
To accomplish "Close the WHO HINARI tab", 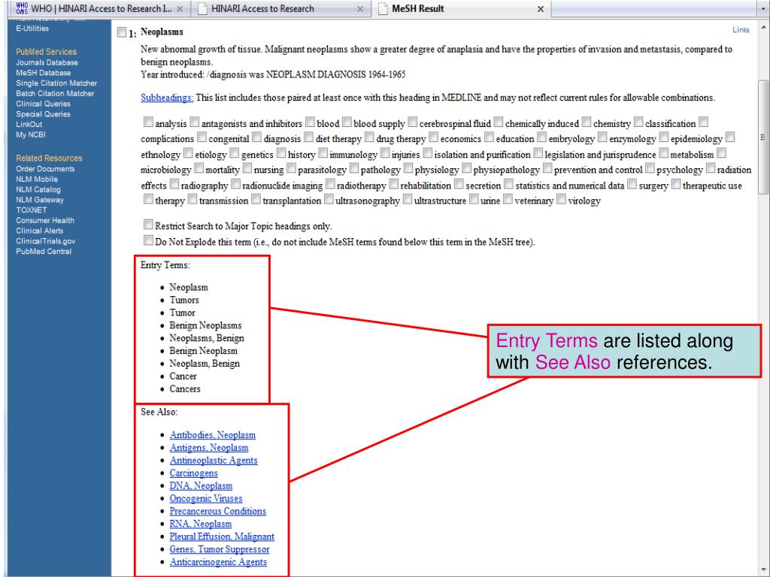I will pos(180,9).
